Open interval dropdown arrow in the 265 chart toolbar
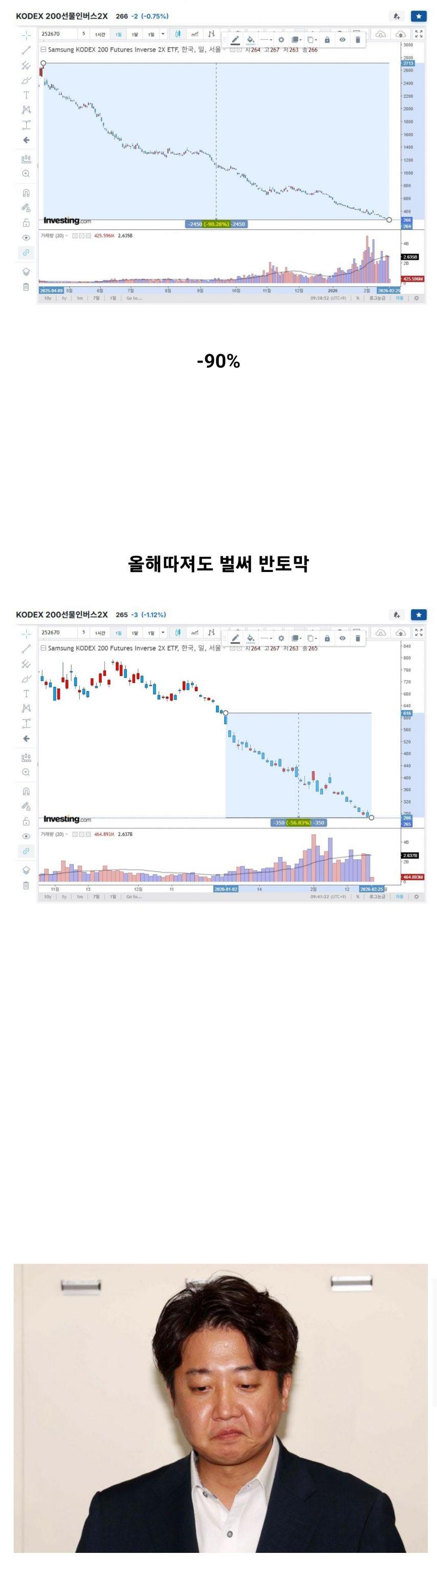Image resolution: width=437 pixels, height=1579 pixels. click(163, 632)
